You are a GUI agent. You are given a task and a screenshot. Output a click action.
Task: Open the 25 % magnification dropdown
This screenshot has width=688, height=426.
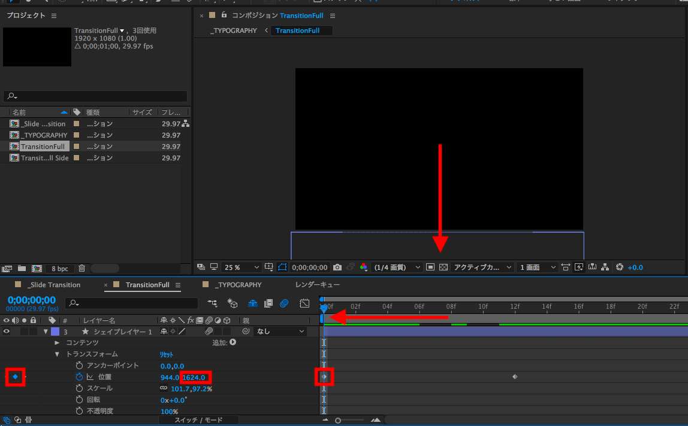242,267
